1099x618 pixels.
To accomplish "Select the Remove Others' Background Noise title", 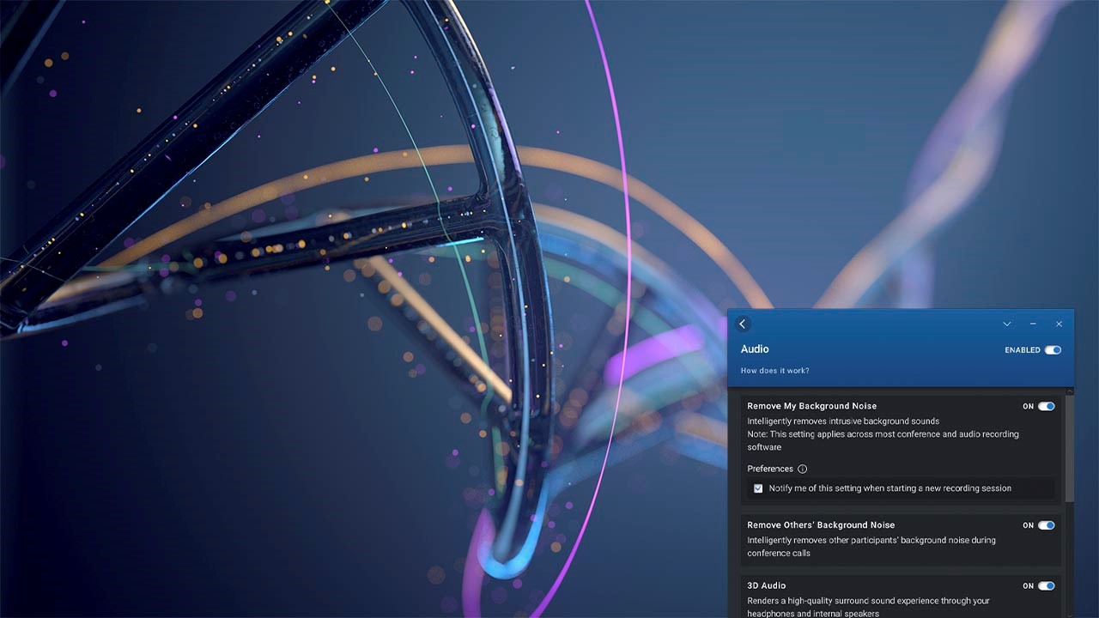I will (x=820, y=525).
